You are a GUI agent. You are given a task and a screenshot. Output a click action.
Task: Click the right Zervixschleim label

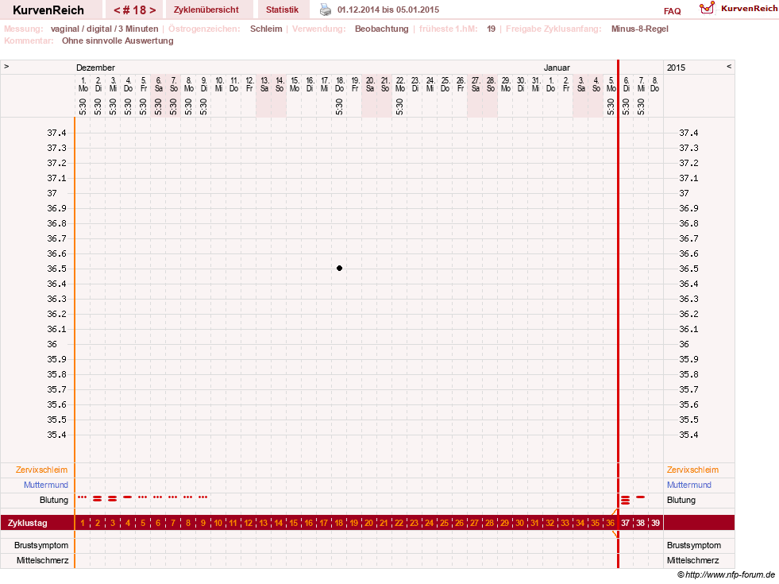pyautogui.click(x=692, y=470)
